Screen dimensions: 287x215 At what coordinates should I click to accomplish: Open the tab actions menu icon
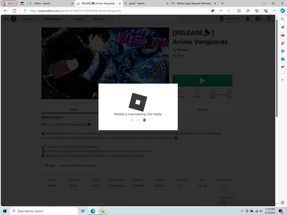point(22,3)
